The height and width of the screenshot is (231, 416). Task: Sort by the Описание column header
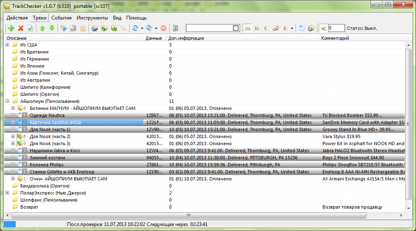74,38
